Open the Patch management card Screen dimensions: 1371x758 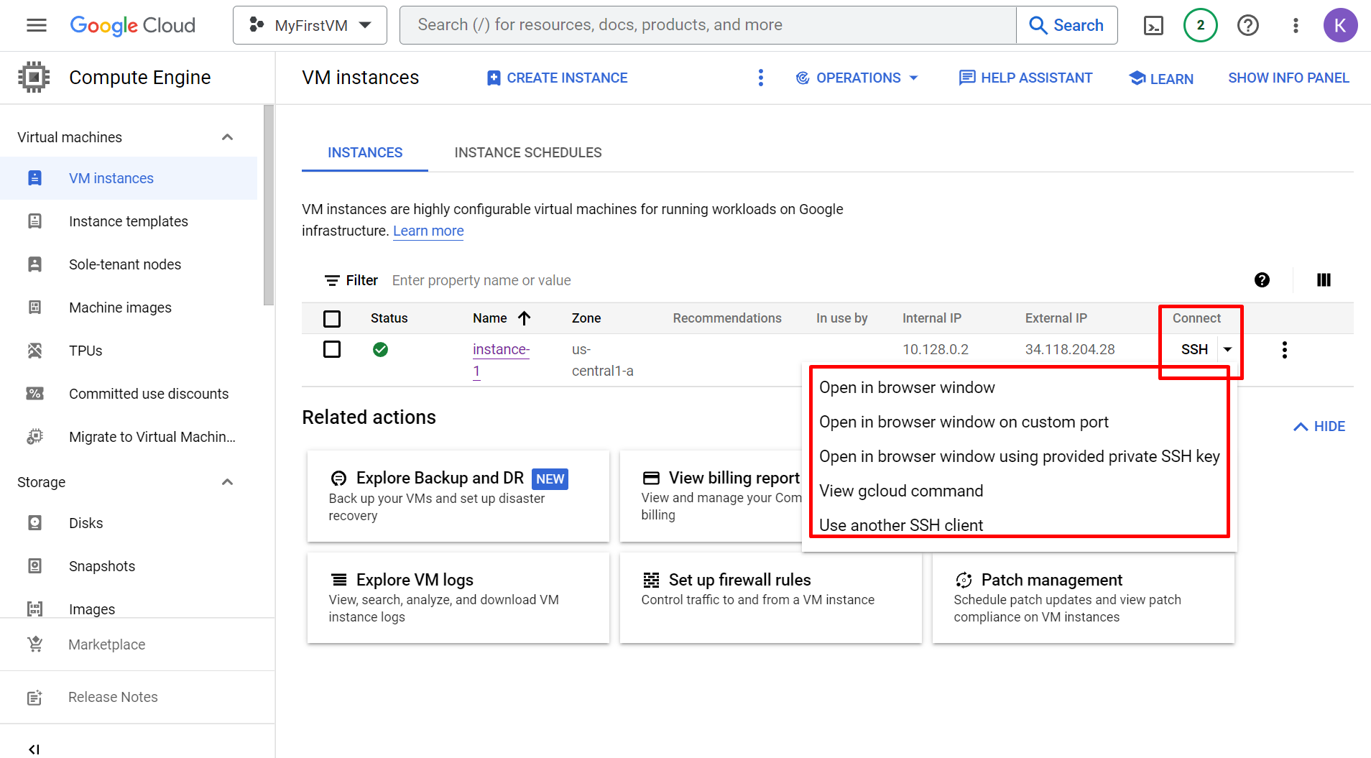click(x=1083, y=598)
